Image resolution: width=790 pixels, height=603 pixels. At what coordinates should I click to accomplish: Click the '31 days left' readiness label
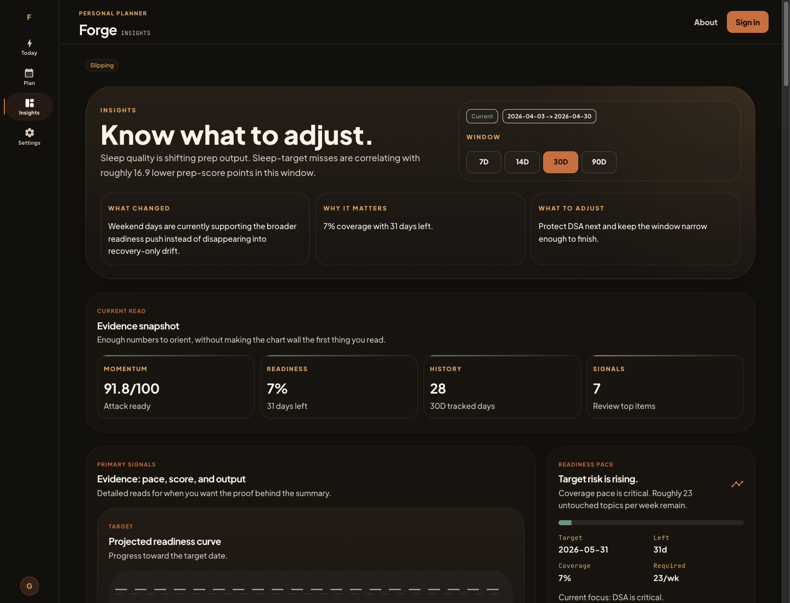pyautogui.click(x=287, y=406)
